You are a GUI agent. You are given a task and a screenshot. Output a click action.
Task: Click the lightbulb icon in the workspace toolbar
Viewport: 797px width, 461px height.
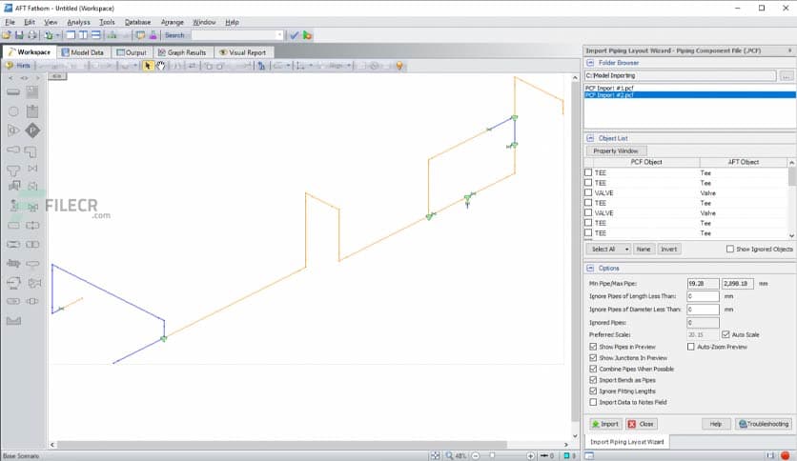tap(400, 66)
